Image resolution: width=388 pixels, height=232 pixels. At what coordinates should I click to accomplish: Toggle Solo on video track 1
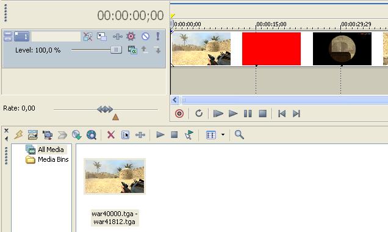click(x=158, y=37)
